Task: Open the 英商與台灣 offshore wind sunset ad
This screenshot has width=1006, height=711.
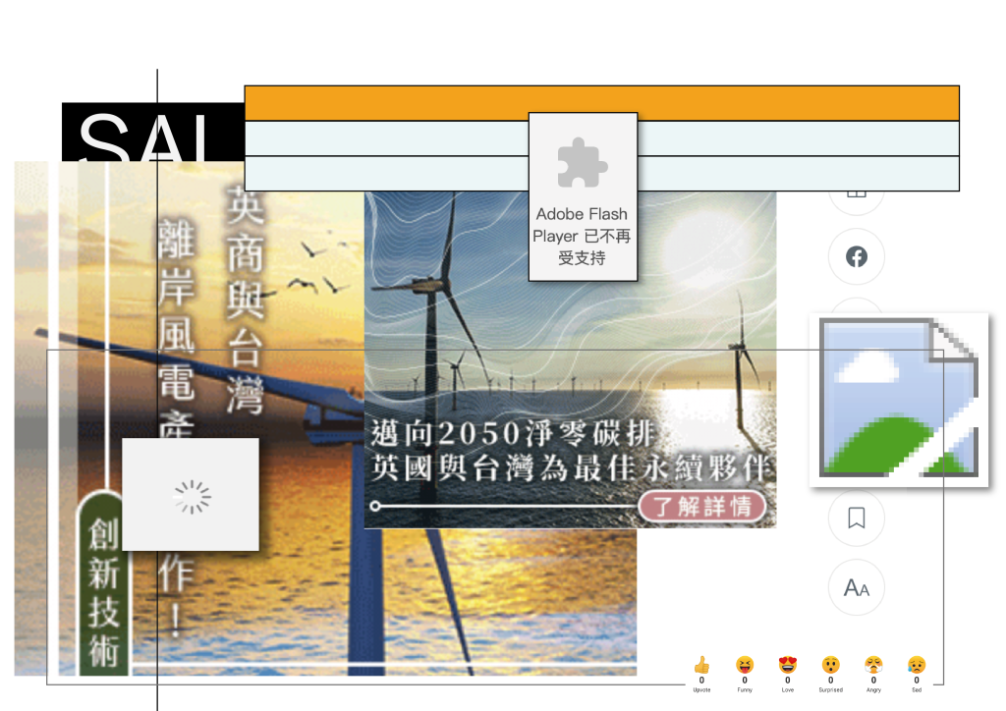Action: (325, 418)
